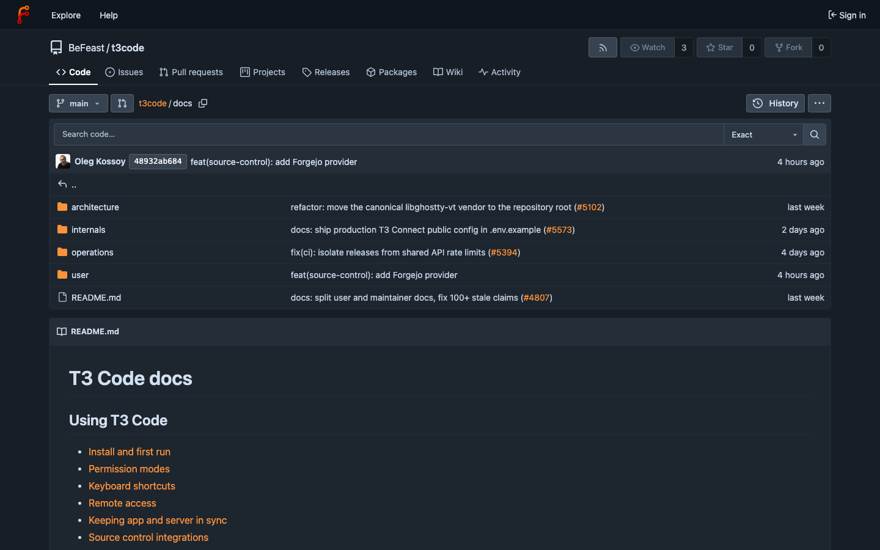Screen dimensions: 880x550
Task: Expand the main branch dropdown
Action: coord(78,103)
